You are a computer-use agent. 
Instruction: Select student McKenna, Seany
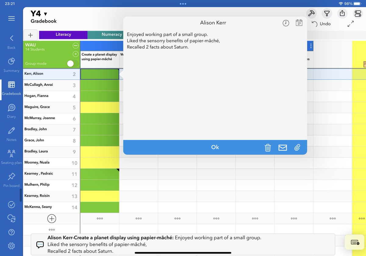(52, 207)
